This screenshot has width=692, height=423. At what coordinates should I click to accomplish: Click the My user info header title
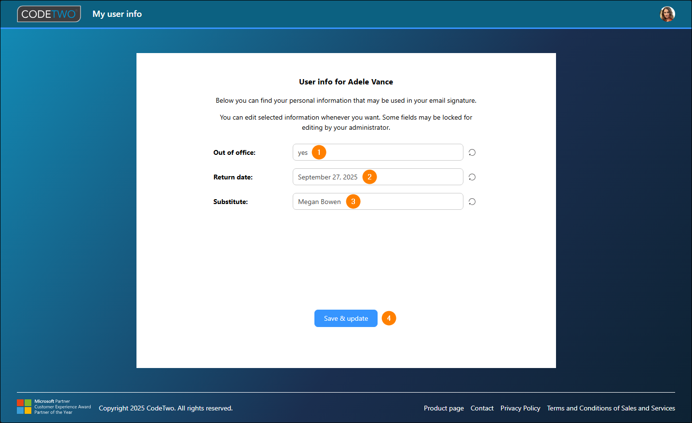(117, 14)
